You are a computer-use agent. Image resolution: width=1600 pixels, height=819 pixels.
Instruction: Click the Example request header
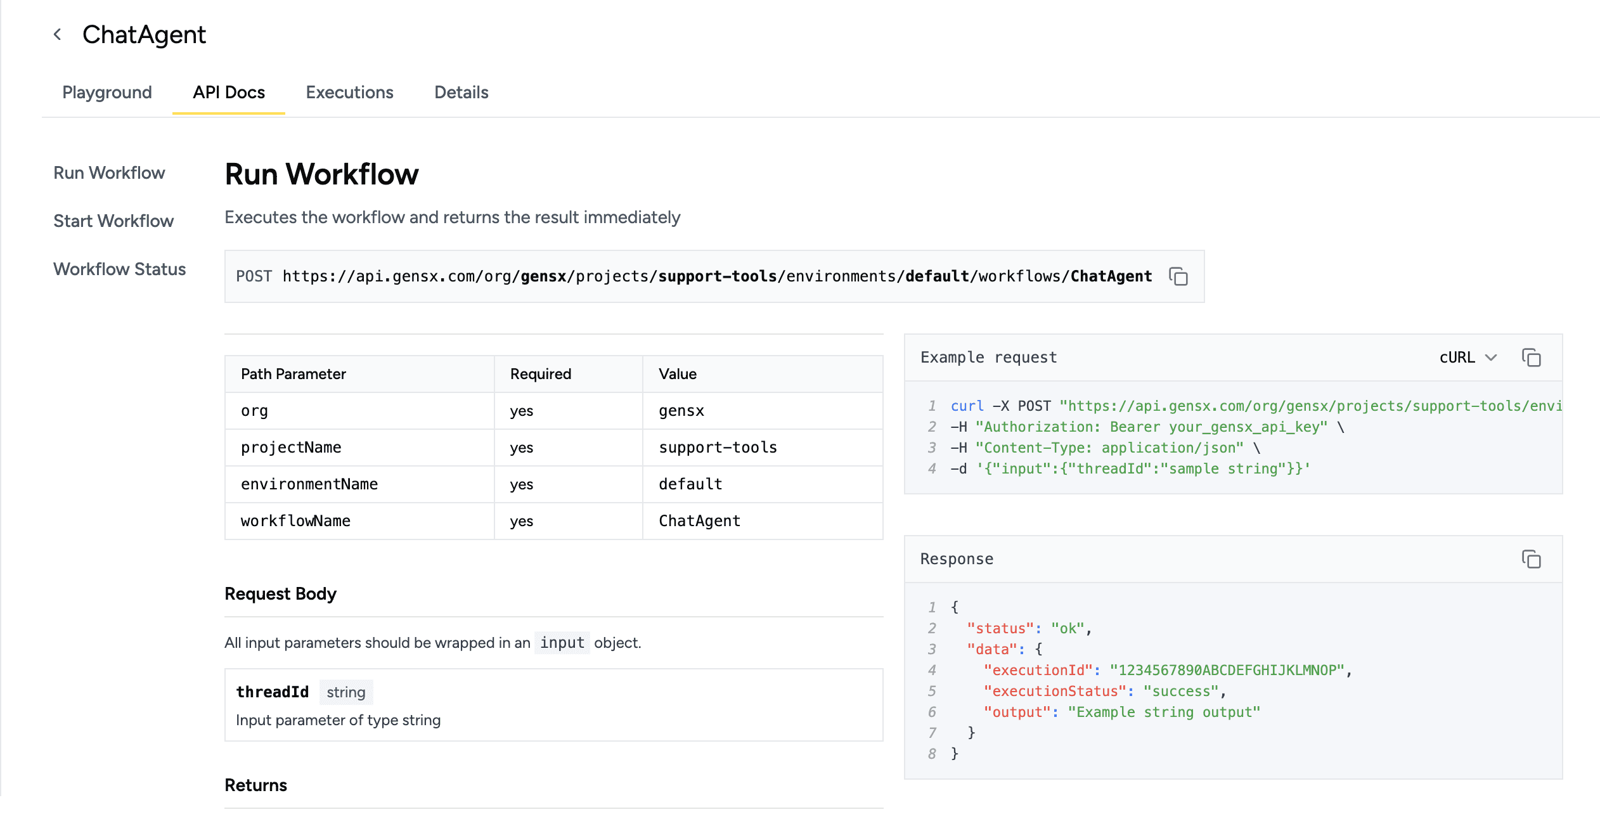(988, 357)
